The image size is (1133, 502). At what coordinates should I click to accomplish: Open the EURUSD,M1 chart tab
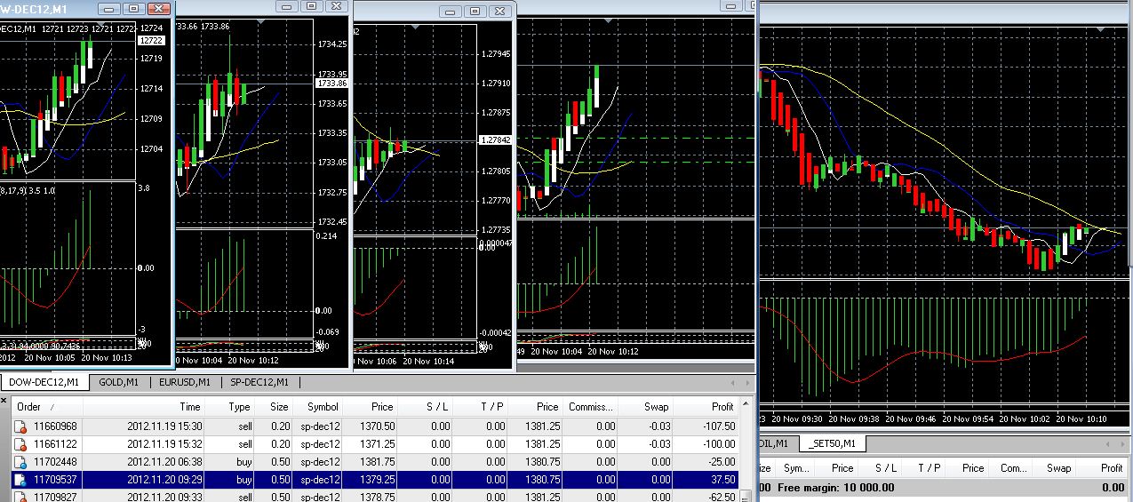click(x=184, y=382)
